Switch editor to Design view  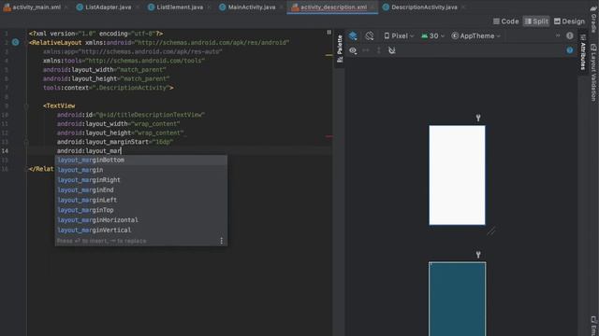click(569, 21)
